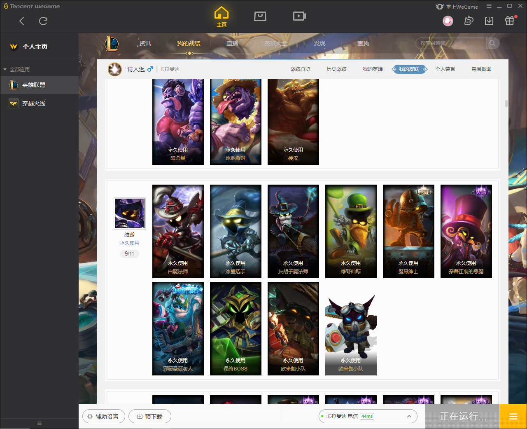Open the 主页 home icon
Image resolution: width=527 pixels, height=429 pixels.
pyautogui.click(x=222, y=17)
